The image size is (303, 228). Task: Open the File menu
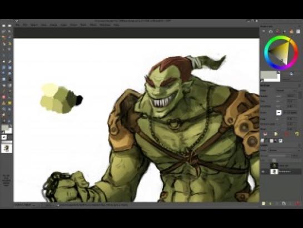(x=18, y=25)
